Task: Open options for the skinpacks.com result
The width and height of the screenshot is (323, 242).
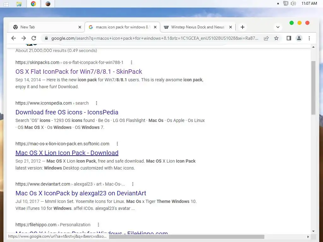Action: click(132, 62)
